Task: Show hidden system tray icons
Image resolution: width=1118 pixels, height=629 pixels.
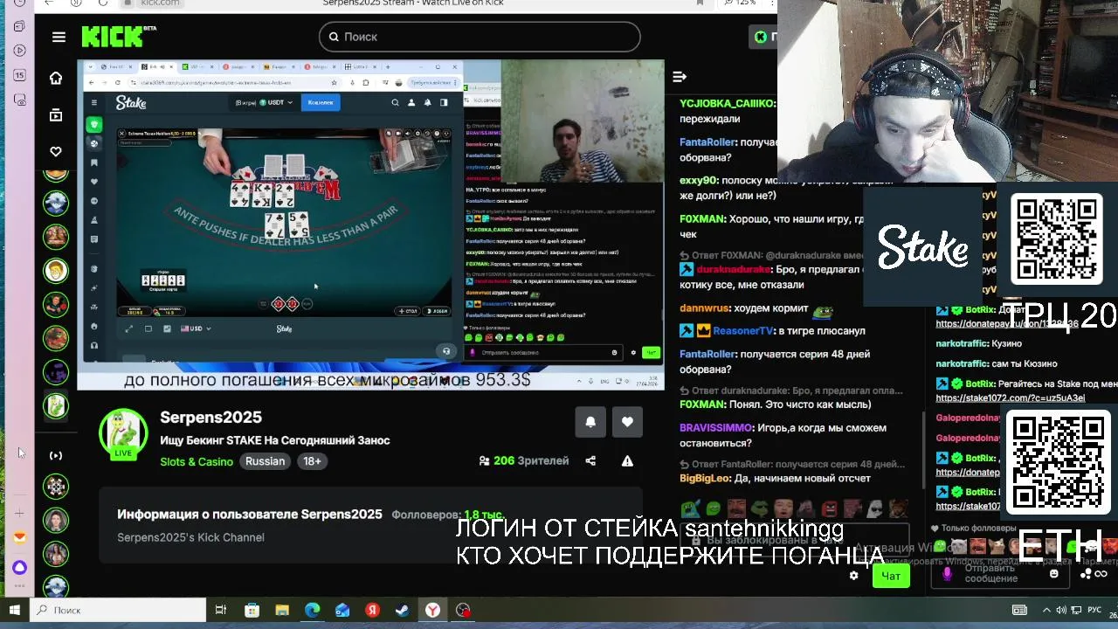Action: click(x=1046, y=610)
